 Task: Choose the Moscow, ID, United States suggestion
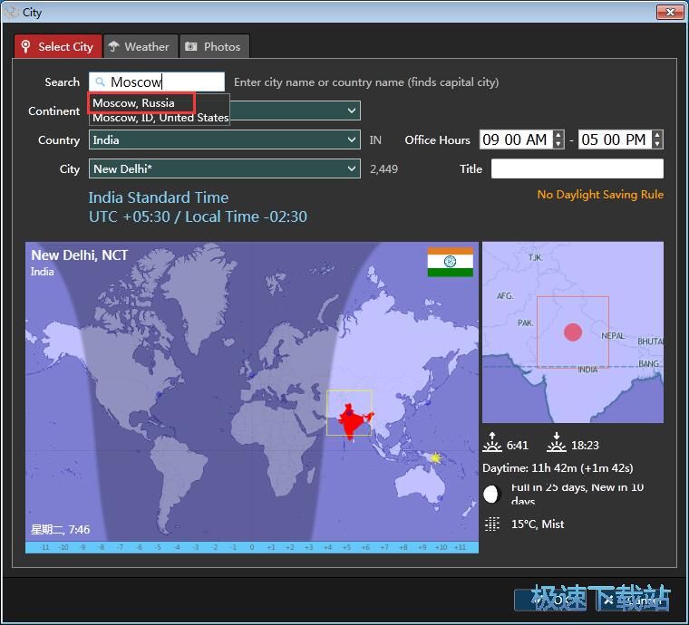160,118
